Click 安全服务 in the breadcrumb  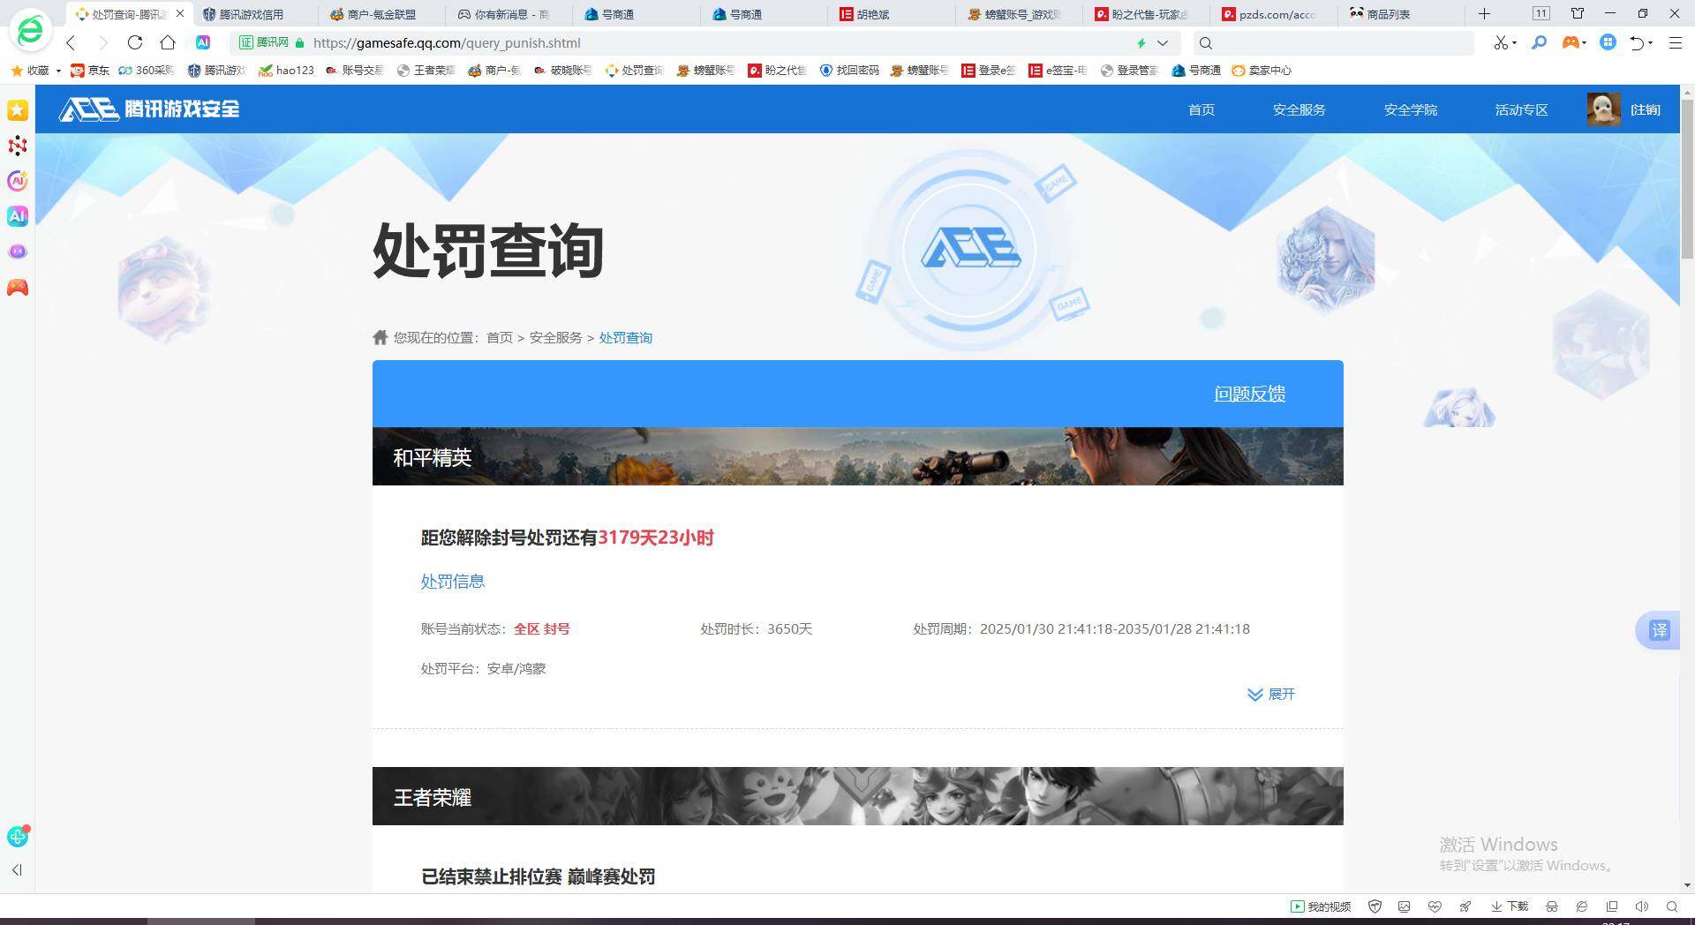[555, 337]
